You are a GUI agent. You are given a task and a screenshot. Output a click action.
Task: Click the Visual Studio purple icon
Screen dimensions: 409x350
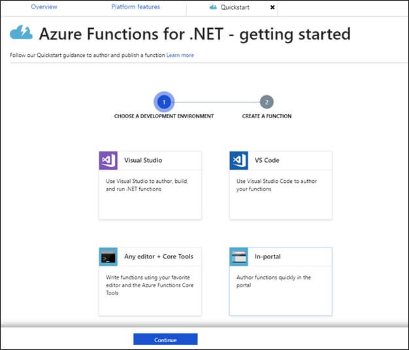coord(108,160)
